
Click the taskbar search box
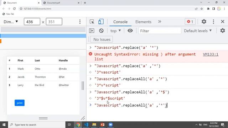point(37,125)
